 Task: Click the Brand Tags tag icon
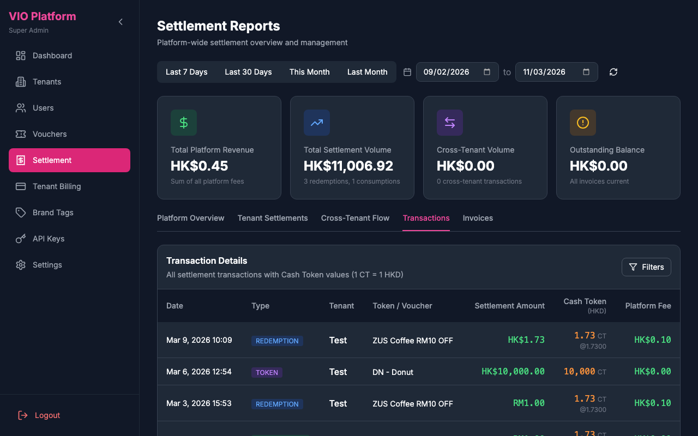21,213
